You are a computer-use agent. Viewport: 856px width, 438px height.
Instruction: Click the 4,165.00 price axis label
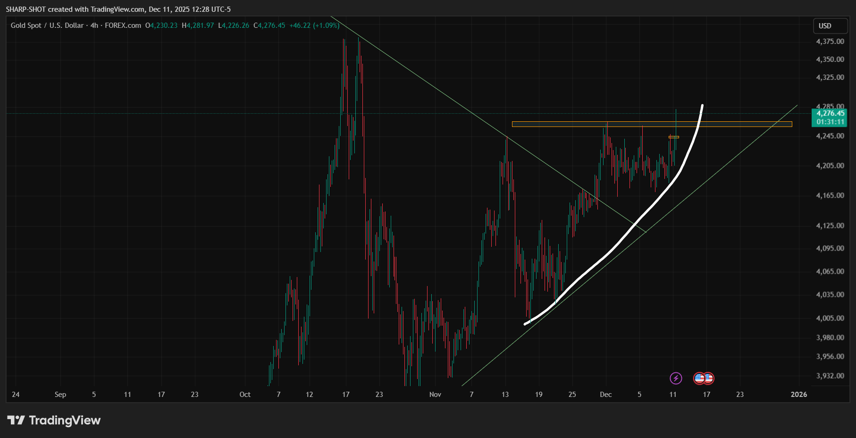tap(830, 195)
